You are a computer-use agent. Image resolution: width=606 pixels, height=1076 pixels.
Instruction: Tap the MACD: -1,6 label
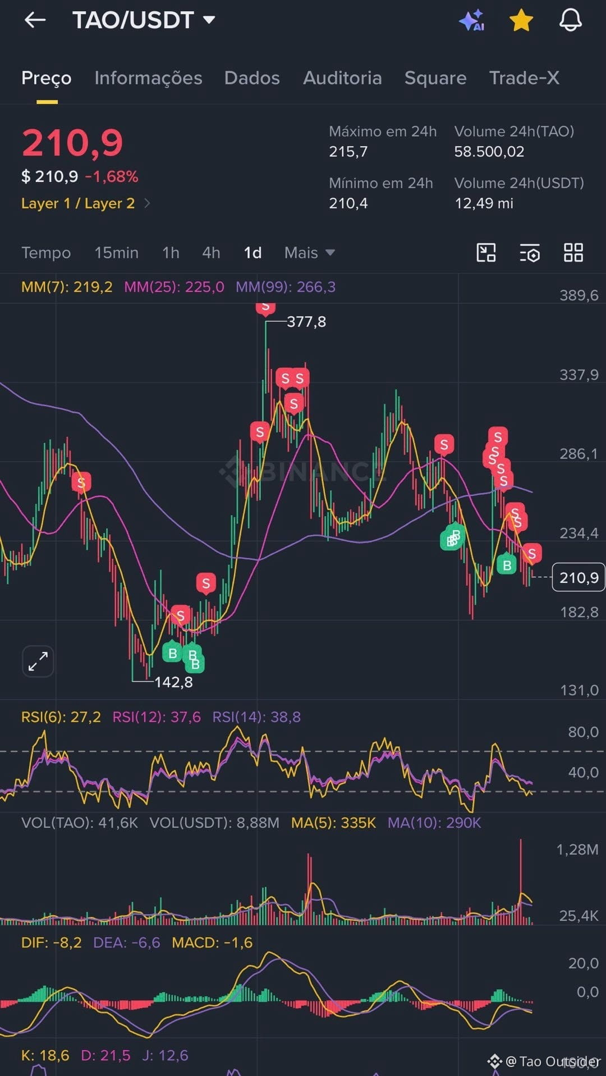pos(212,943)
